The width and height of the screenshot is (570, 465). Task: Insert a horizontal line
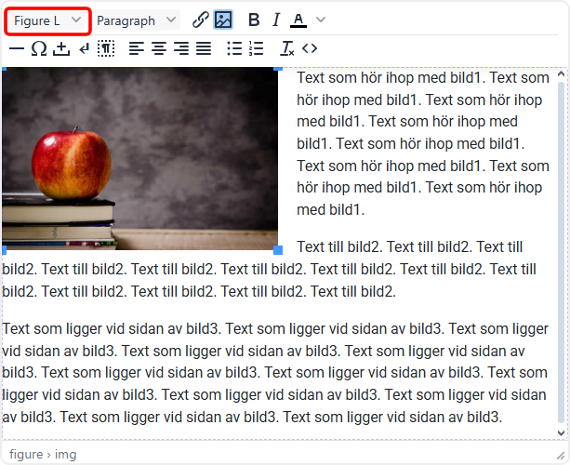click(17, 48)
